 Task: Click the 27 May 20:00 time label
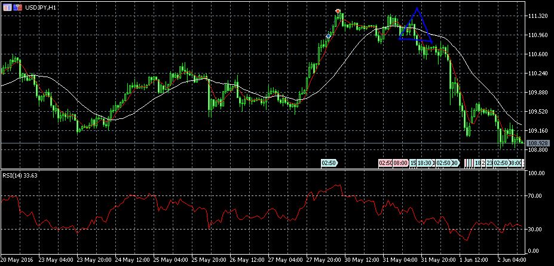(326, 259)
